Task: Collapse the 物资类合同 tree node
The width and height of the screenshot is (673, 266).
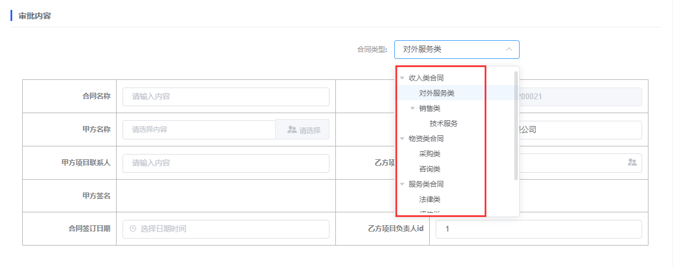Action: pyautogui.click(x=402, y=139)
